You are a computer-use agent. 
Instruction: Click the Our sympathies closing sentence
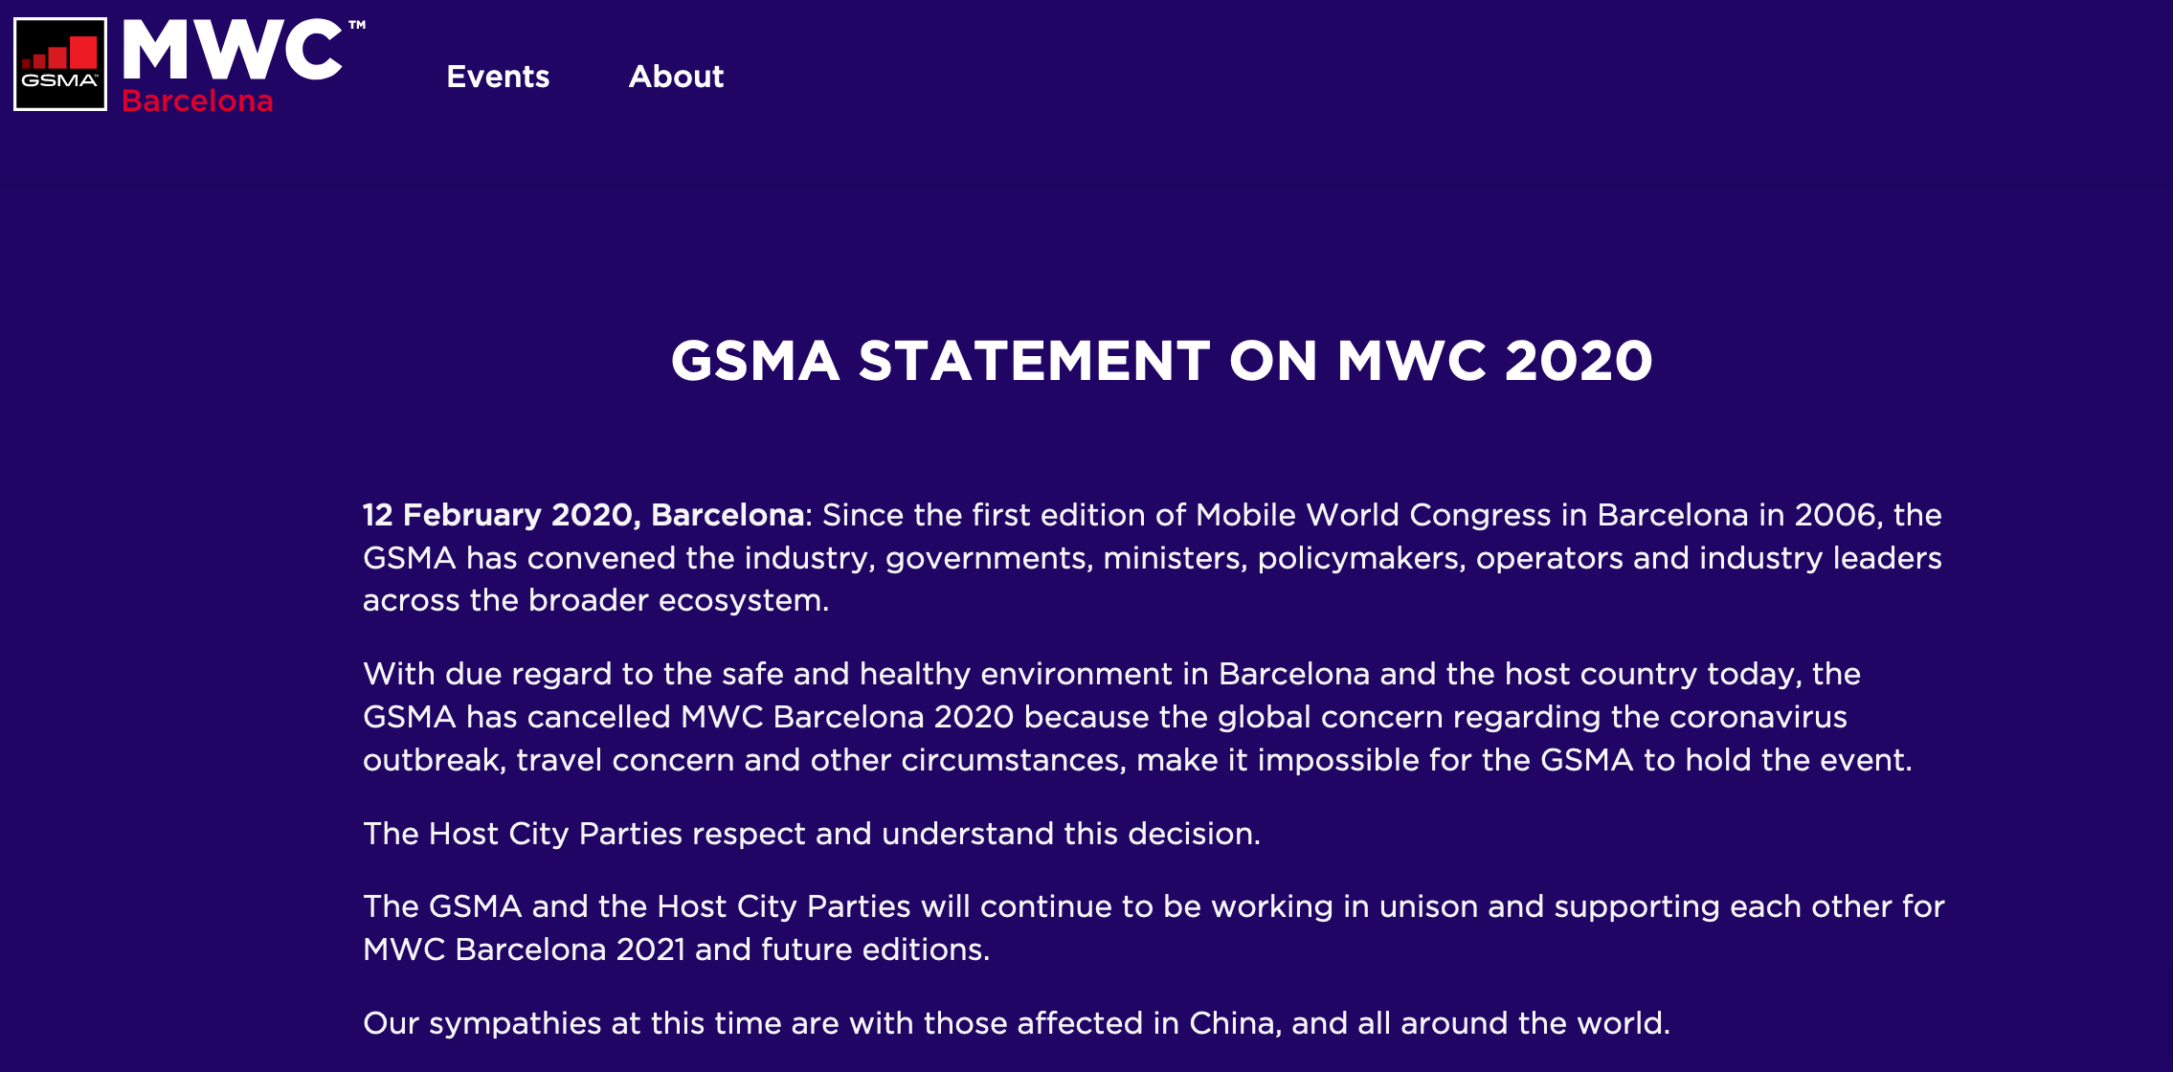tap(1017, 1023)
